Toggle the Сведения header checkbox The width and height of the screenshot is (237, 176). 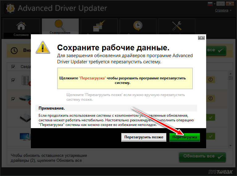click(x=13, y=66)
